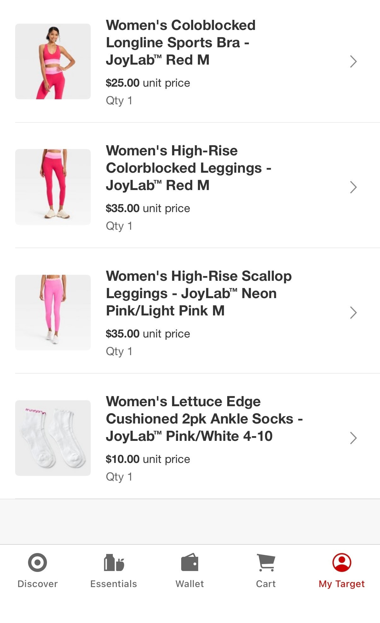Tap Women's High-Rise Colorblocked Leggings title
The height and width of the screenshot is (623, 380).
pyautogui.click(x=188, y=168)
